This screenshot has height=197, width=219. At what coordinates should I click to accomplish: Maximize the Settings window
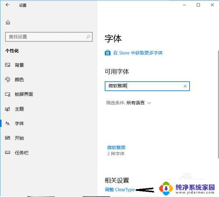[x=198, y=5]
